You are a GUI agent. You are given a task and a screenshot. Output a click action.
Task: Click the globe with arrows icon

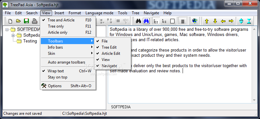195,21
